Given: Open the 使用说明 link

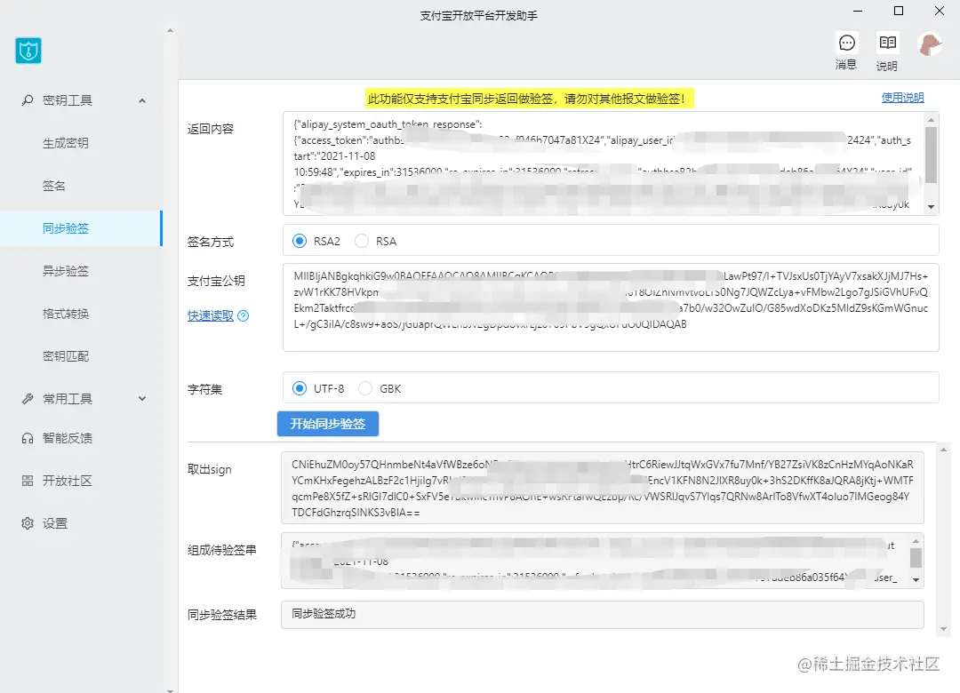Looking at the screenshot, I should click(x=902, y=98).
